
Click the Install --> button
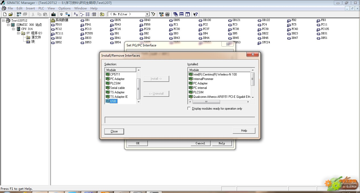(x=156, y=79)
